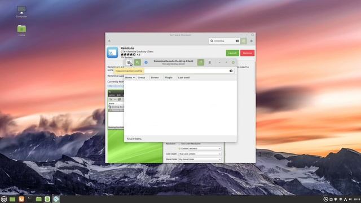361x203 pixels.
Task: Open the Home folder desktop icon
Action: pyautogui.click(x=21, y=30)
